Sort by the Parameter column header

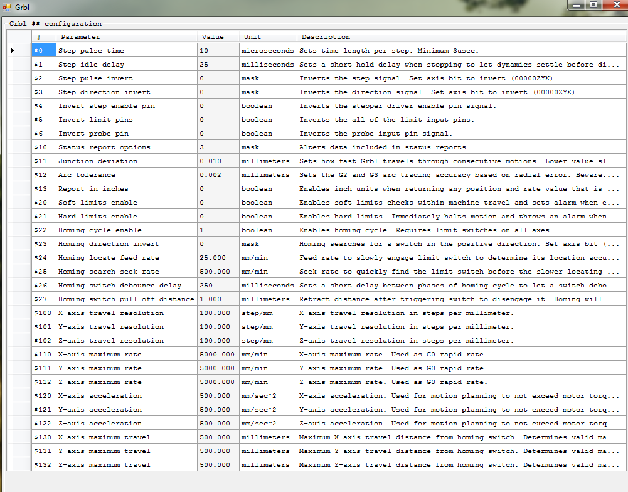[127, 37]
